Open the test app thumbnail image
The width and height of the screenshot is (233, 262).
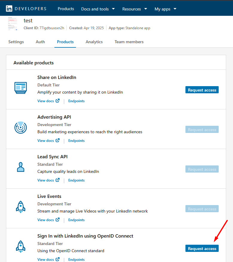pos(13,24)
